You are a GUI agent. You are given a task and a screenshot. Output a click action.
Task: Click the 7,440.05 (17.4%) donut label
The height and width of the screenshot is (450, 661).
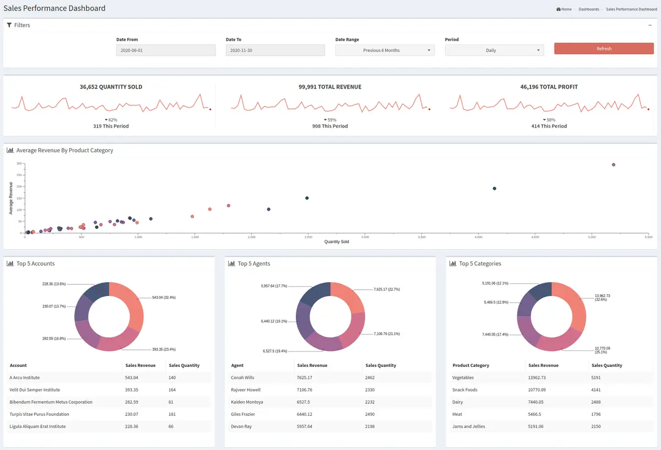(495, 334)
